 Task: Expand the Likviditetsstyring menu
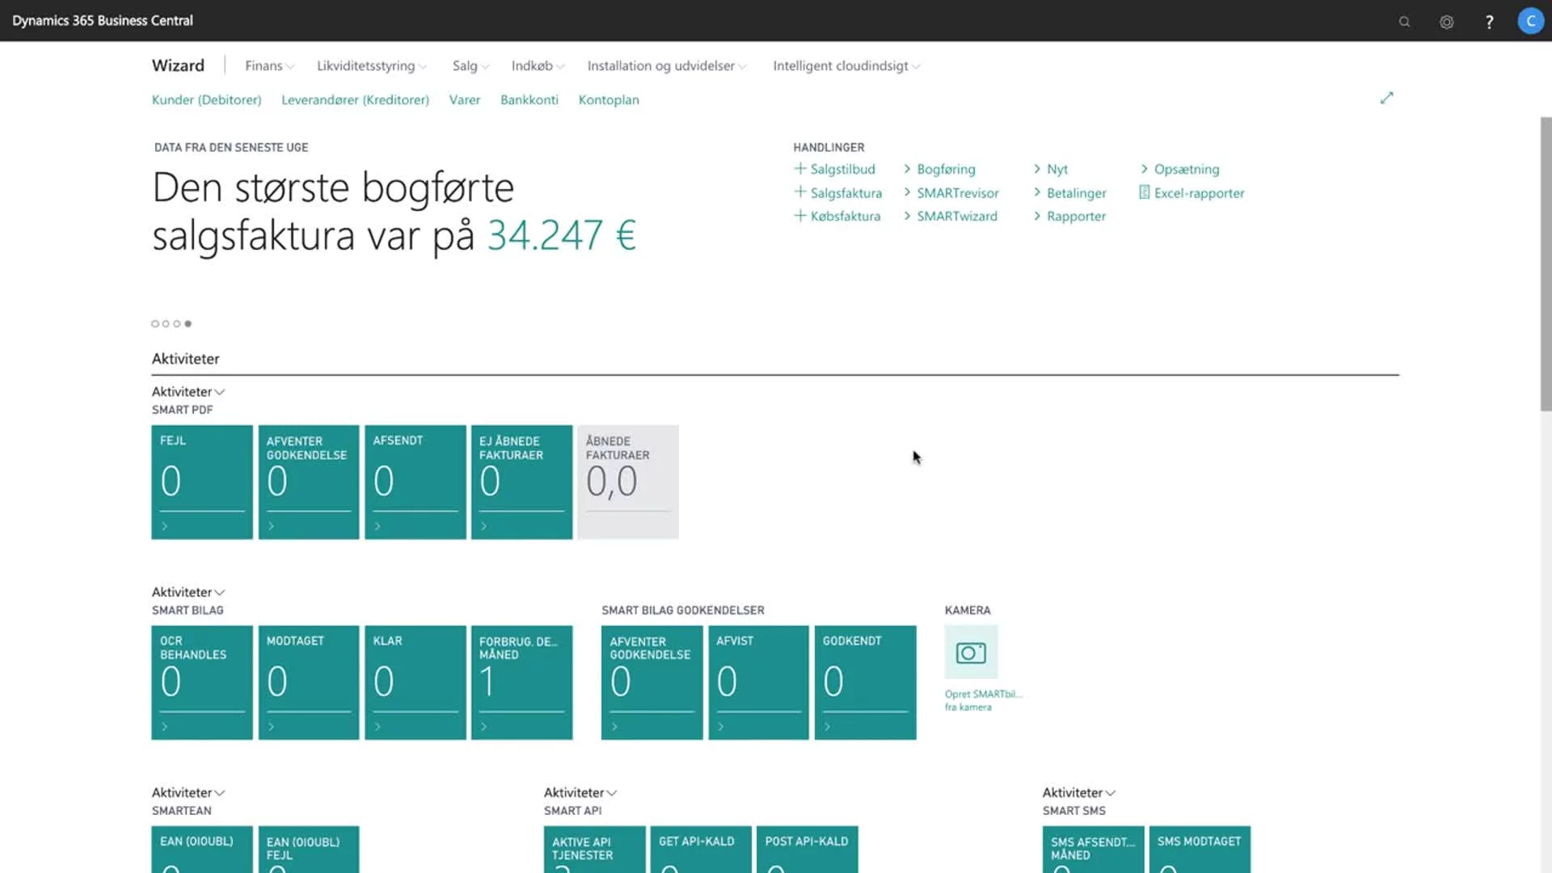(x=372, y=65)
